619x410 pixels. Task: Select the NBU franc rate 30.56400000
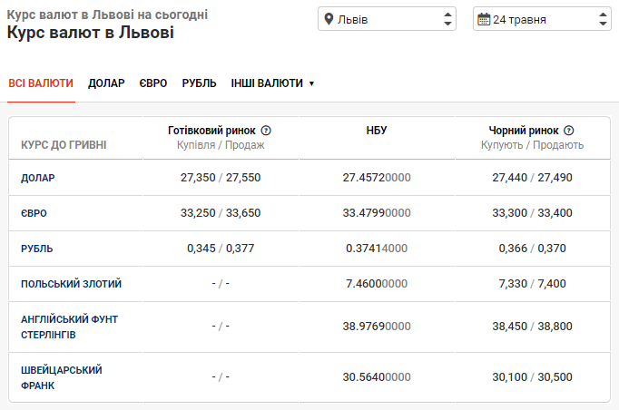[x=377, y=376]
